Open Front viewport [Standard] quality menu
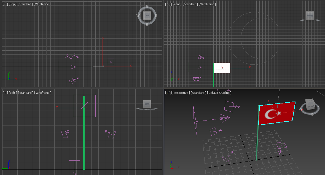The image size is (325, 175). point(190,4)
